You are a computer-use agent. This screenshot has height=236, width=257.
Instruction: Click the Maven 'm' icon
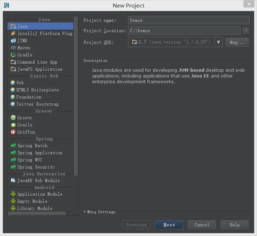click(x=13, y=48)
